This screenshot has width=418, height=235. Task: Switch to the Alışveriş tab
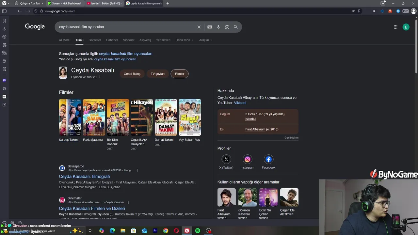(x=145, y=40)
